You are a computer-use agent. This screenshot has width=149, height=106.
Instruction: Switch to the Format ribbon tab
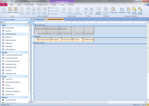click(71, 5)
